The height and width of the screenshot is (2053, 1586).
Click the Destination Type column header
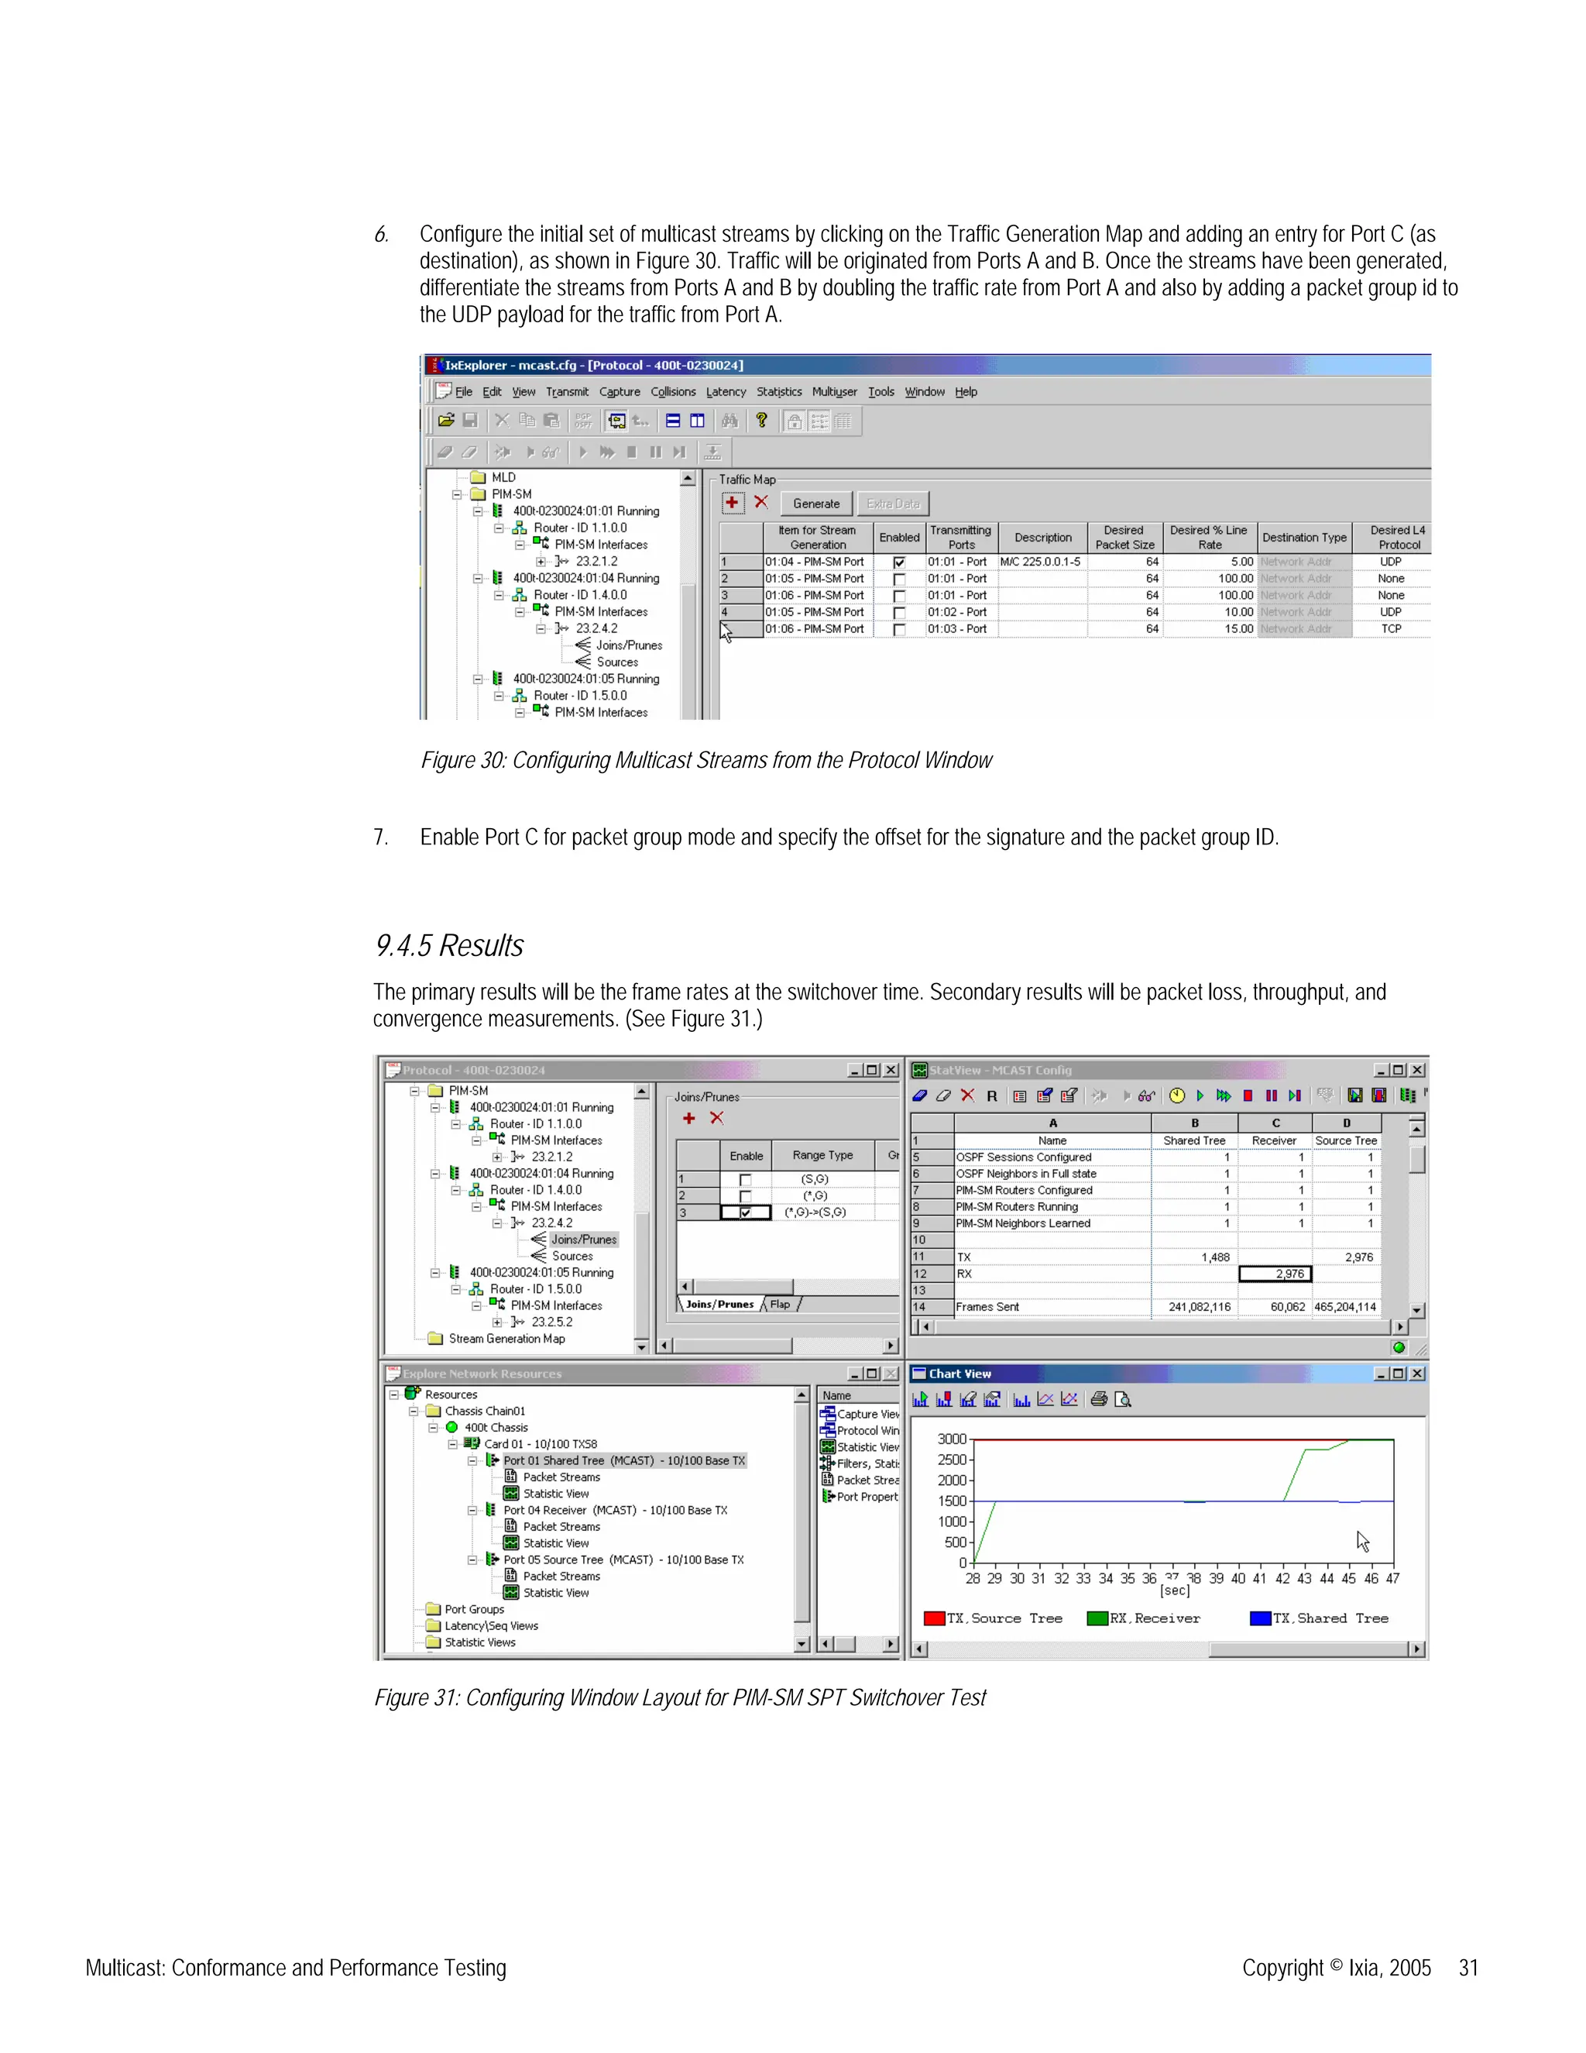[1304, 538]
